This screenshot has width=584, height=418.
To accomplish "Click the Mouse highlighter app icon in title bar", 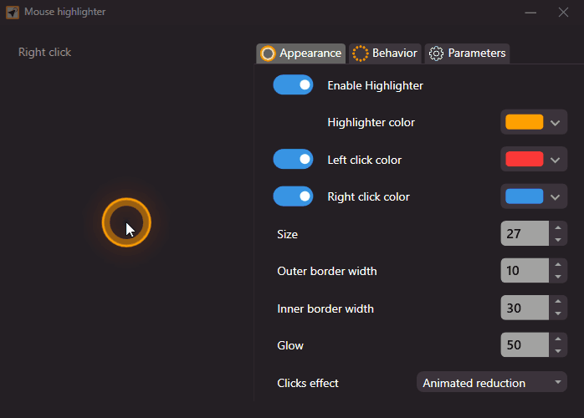I will click(x=13, y=13).
